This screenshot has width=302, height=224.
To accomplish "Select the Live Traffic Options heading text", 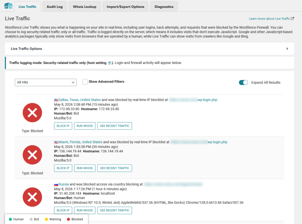I will click(x=26, y=49).
